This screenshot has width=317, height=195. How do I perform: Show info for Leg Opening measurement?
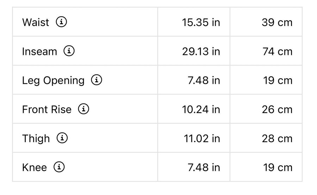point(97,80)
